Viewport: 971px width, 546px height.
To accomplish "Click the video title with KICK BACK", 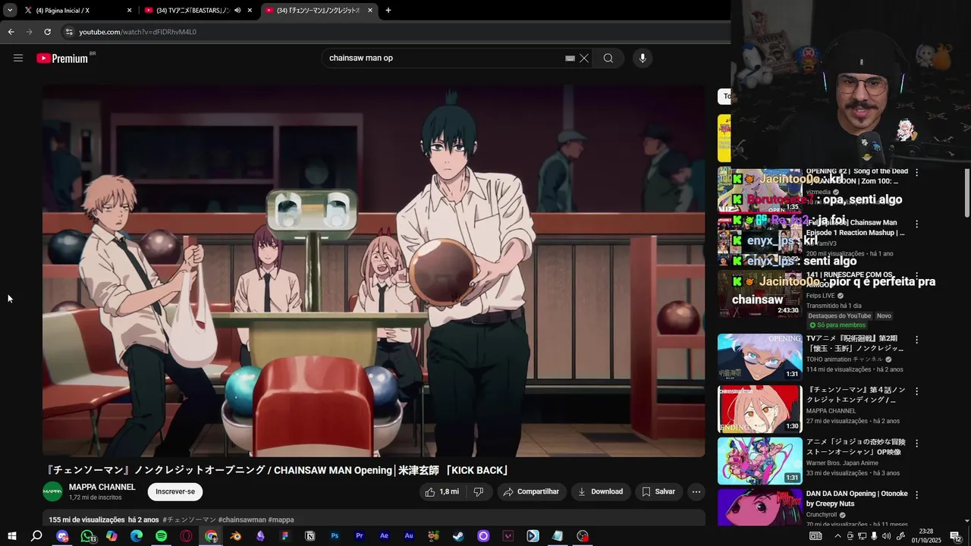I will pos(278,470).
